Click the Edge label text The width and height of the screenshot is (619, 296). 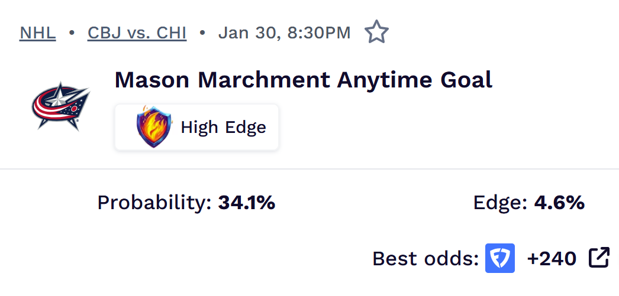(500, 203)
